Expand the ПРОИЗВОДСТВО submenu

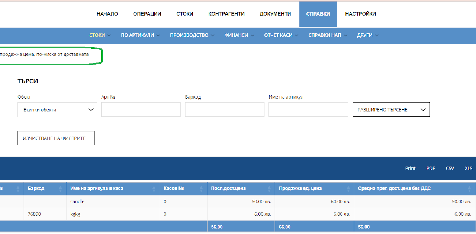[192, 35]
